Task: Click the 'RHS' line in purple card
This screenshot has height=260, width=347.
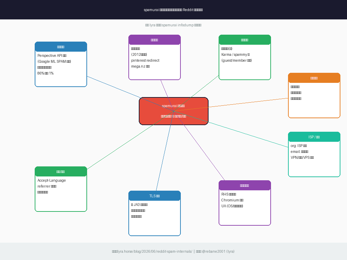Action: tap(229, 194)
